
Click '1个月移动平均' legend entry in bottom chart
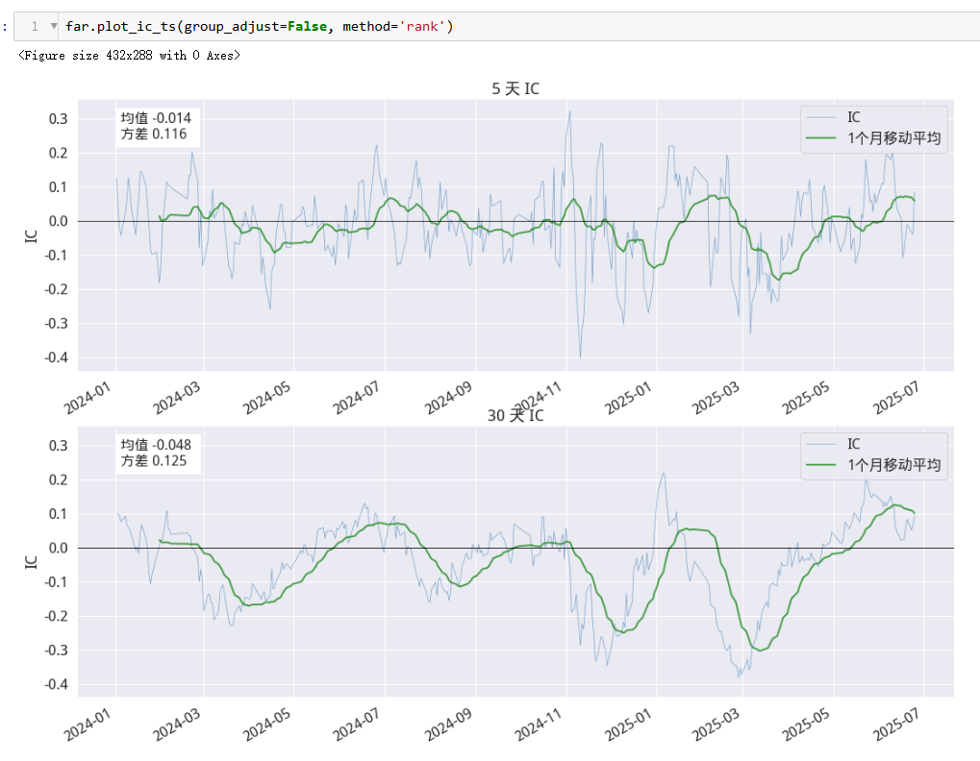pyautogui.click(x=893, y=465)
